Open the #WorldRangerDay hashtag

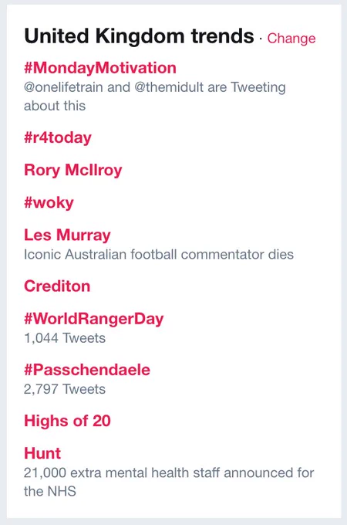click(x=93, y=319)
